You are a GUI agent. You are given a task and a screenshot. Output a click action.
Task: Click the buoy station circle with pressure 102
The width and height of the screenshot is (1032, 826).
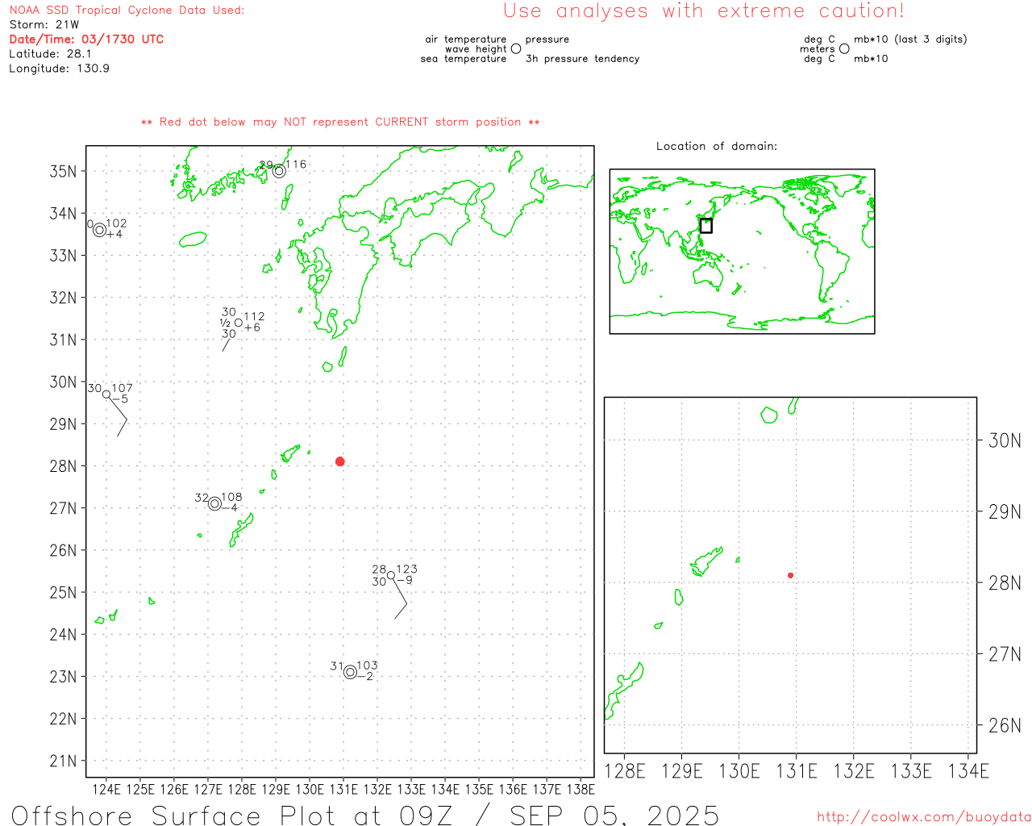point(100,230)
